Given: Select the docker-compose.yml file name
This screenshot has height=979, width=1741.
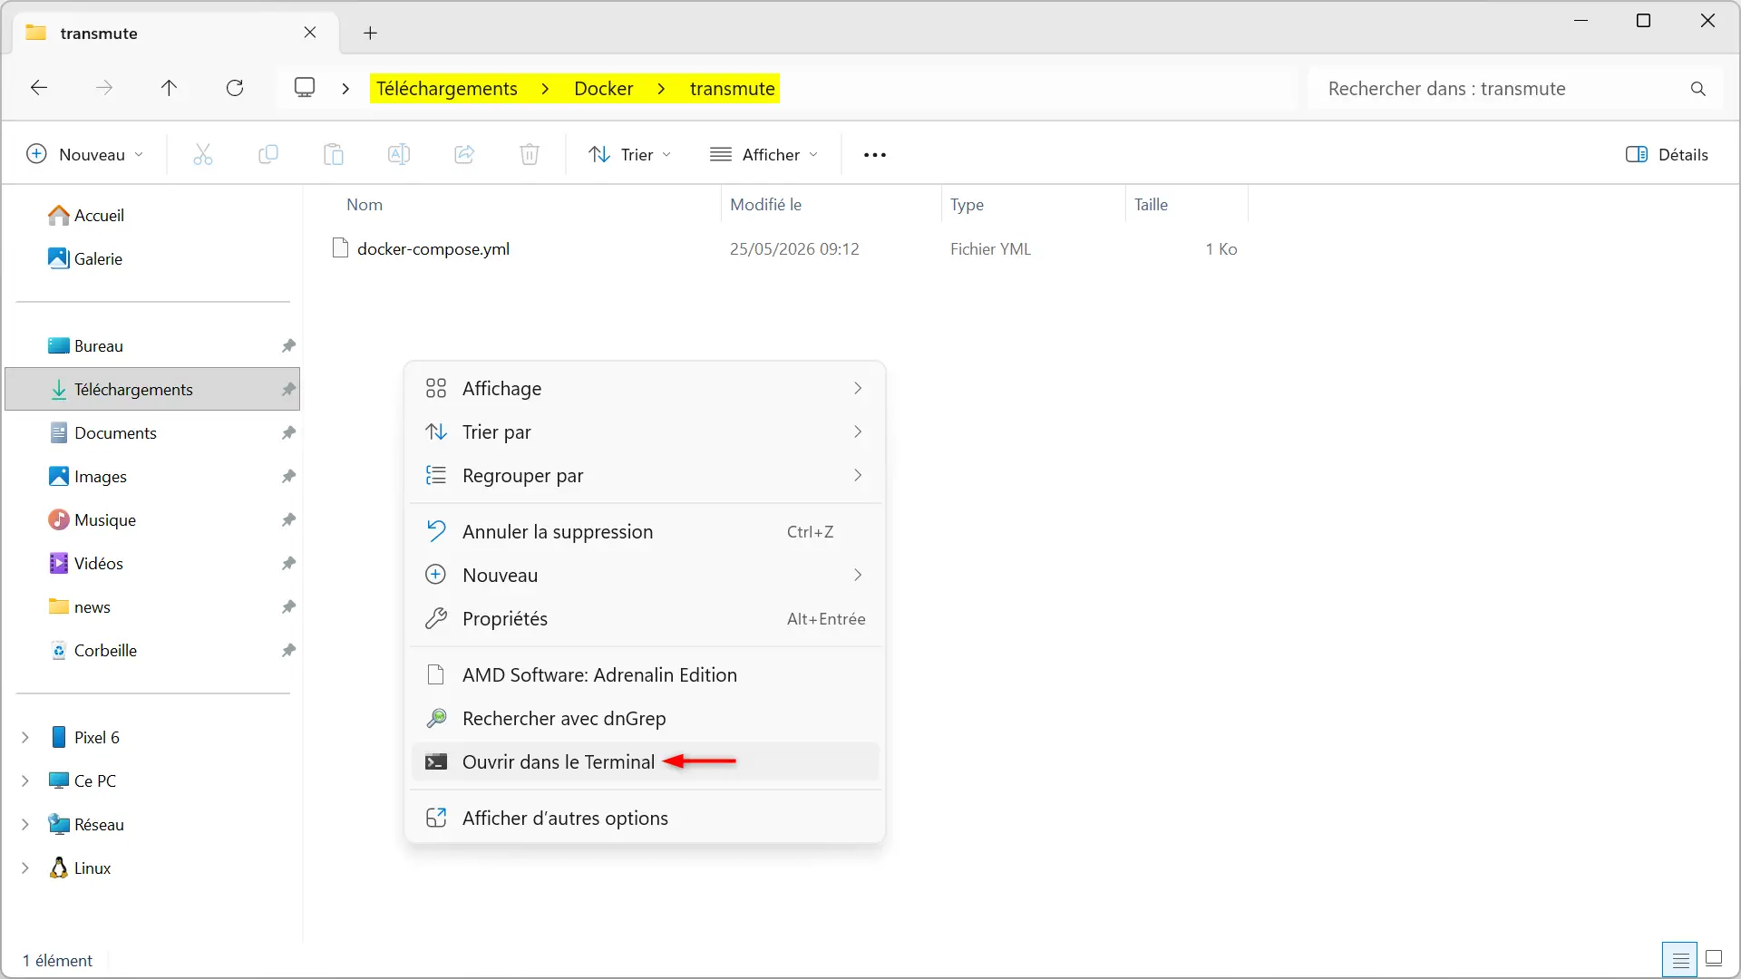Looking at the screenshot, I should (x=433, y=248).
